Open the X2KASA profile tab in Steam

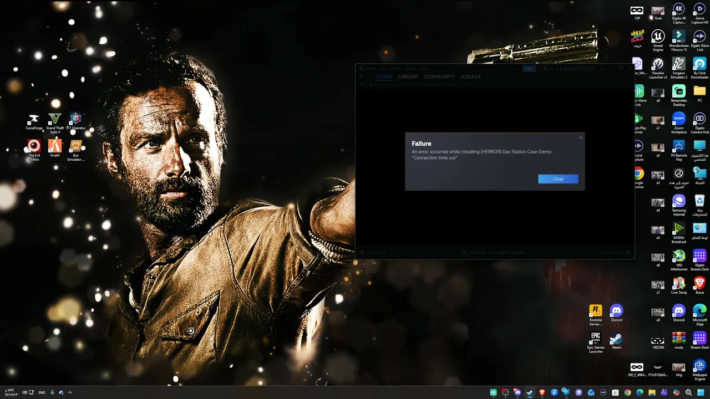coord(470,76)
